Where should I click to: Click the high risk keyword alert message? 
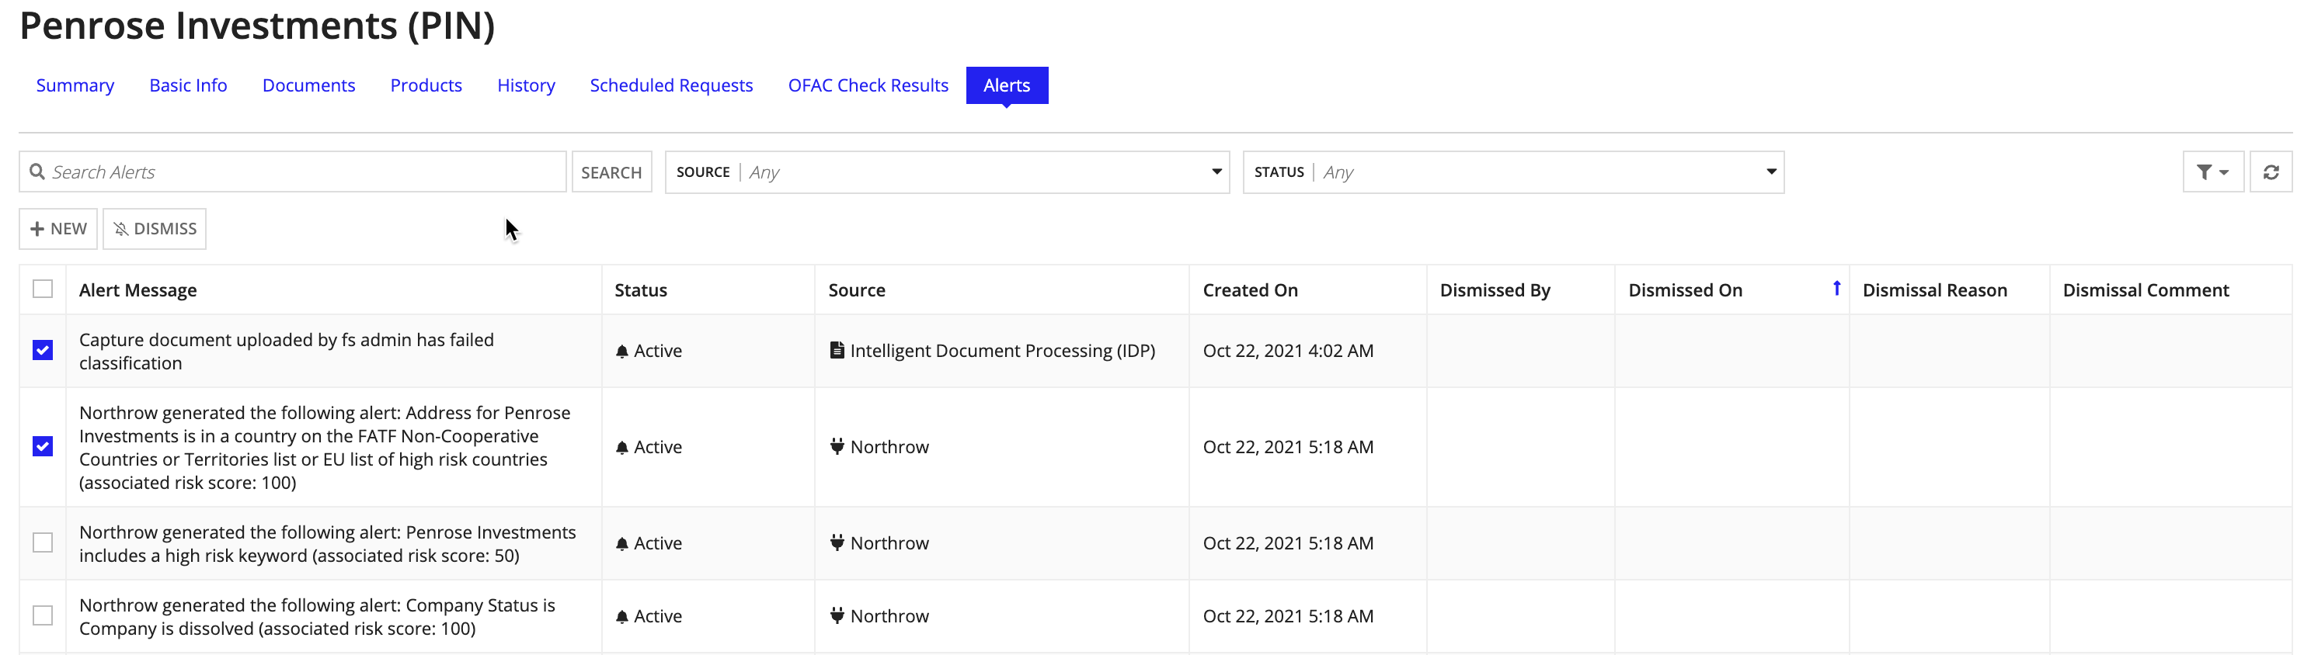[x=327, y=543]
